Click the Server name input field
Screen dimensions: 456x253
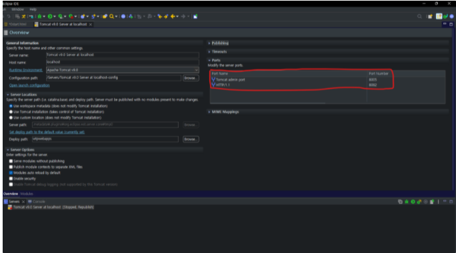123,55
